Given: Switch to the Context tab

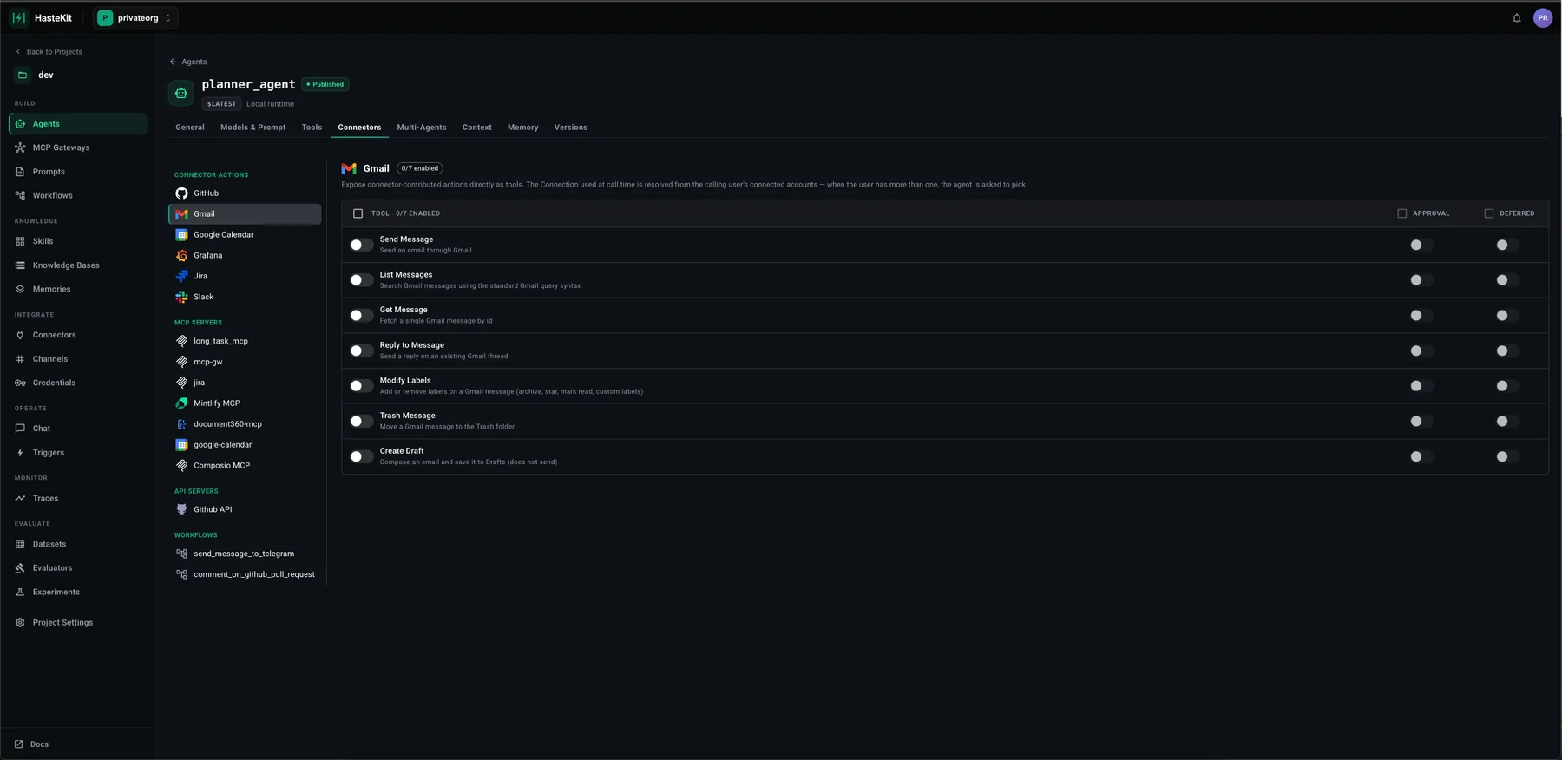Looking at the screenshot, I should coord(476,128).
